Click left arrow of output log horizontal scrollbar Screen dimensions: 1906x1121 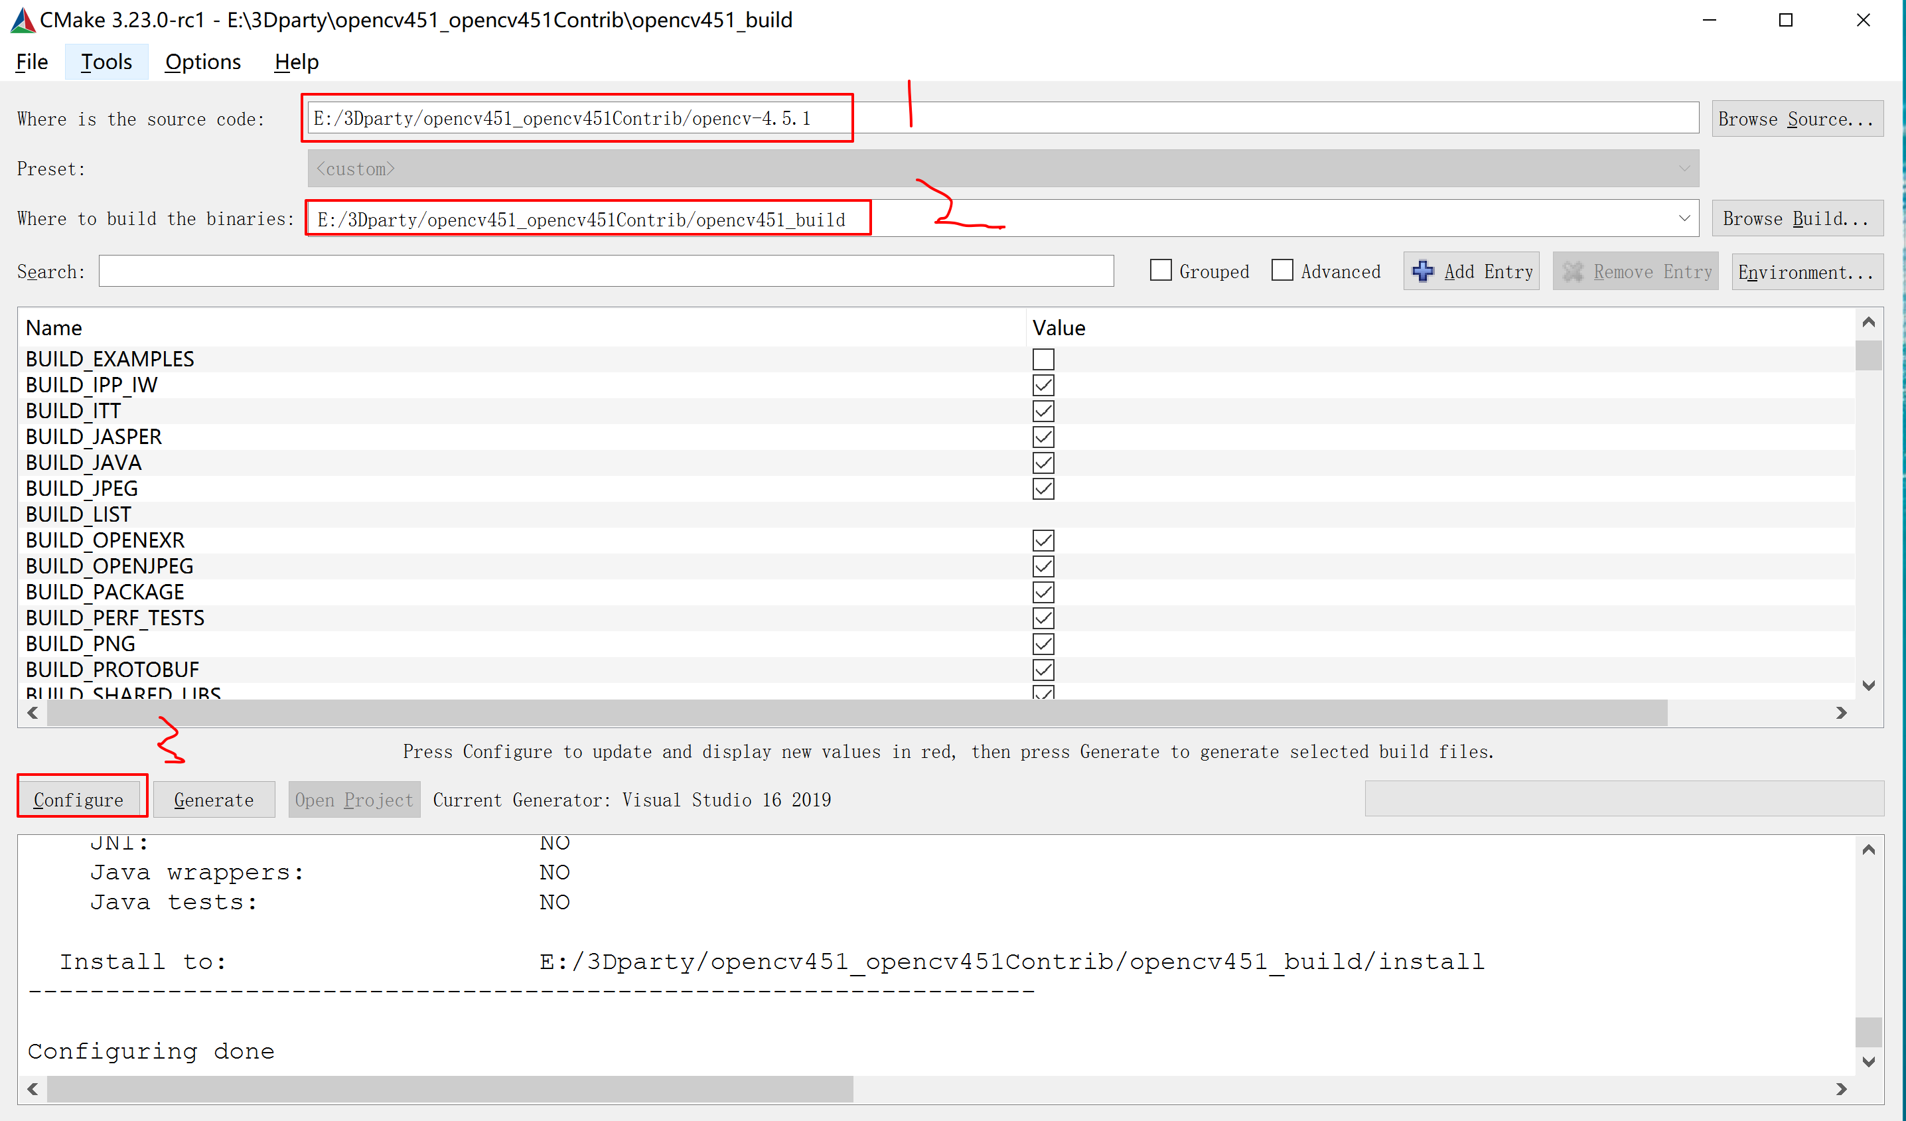click(x=33, y=1088)
